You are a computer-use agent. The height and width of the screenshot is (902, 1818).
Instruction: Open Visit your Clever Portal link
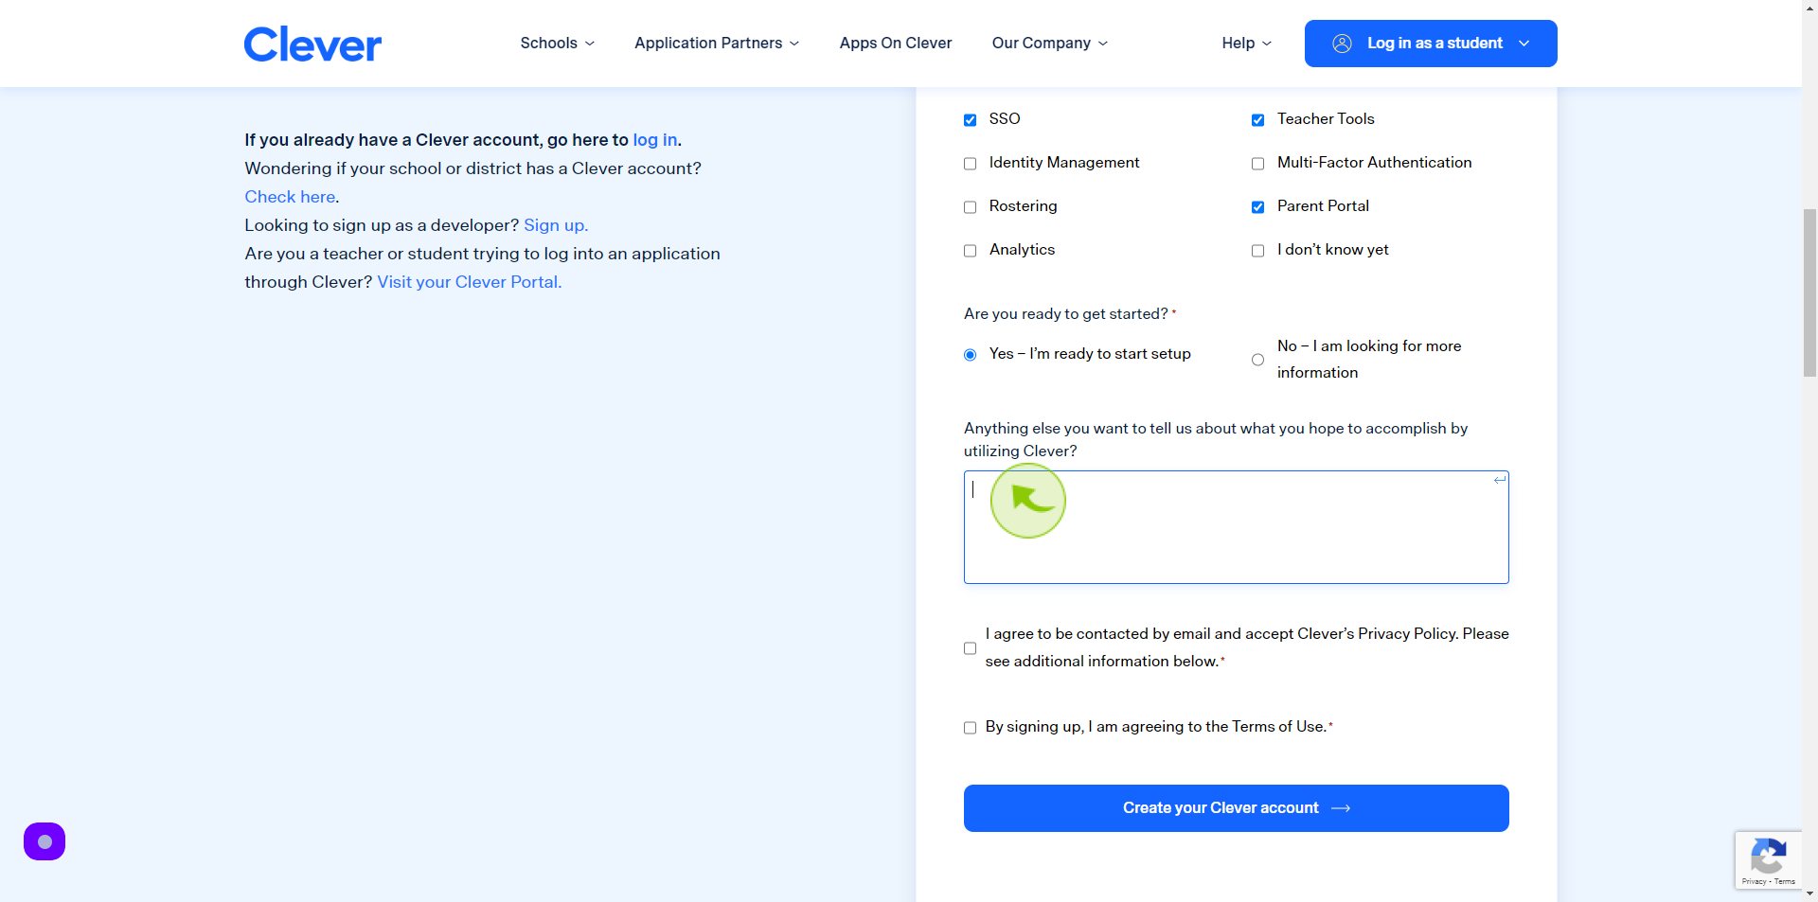tap(470, 282)
